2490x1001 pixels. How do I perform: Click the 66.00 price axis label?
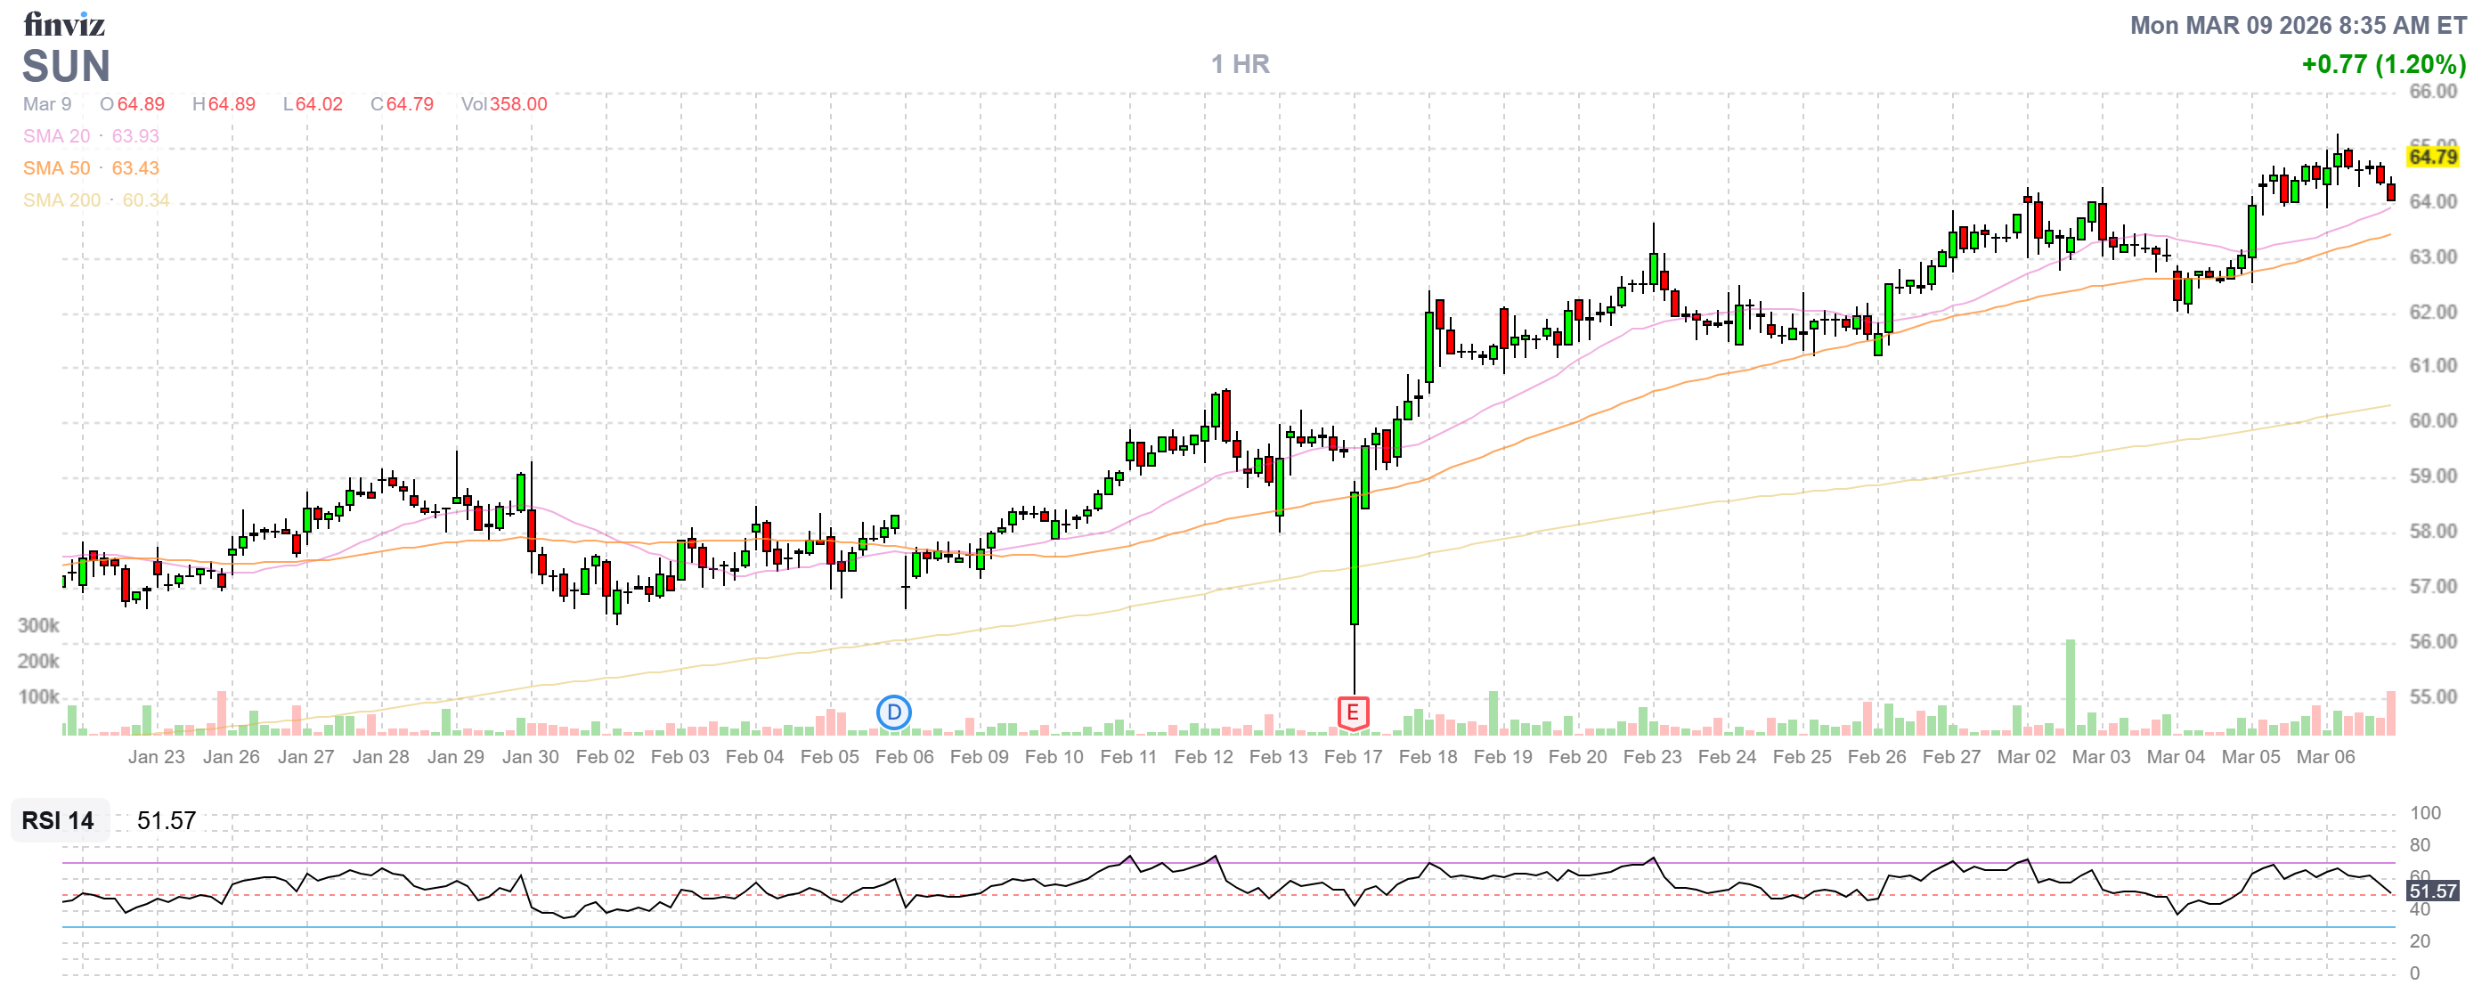[2432, 92]
